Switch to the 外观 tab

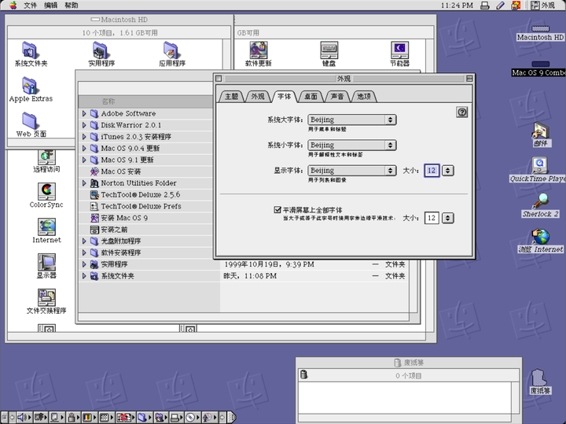click(x=258, y=97)
